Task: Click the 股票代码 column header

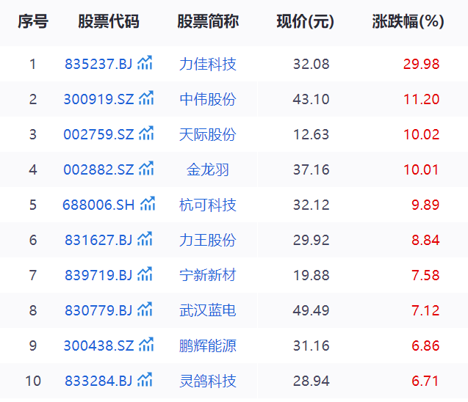Action: click(x=108, y=22)
